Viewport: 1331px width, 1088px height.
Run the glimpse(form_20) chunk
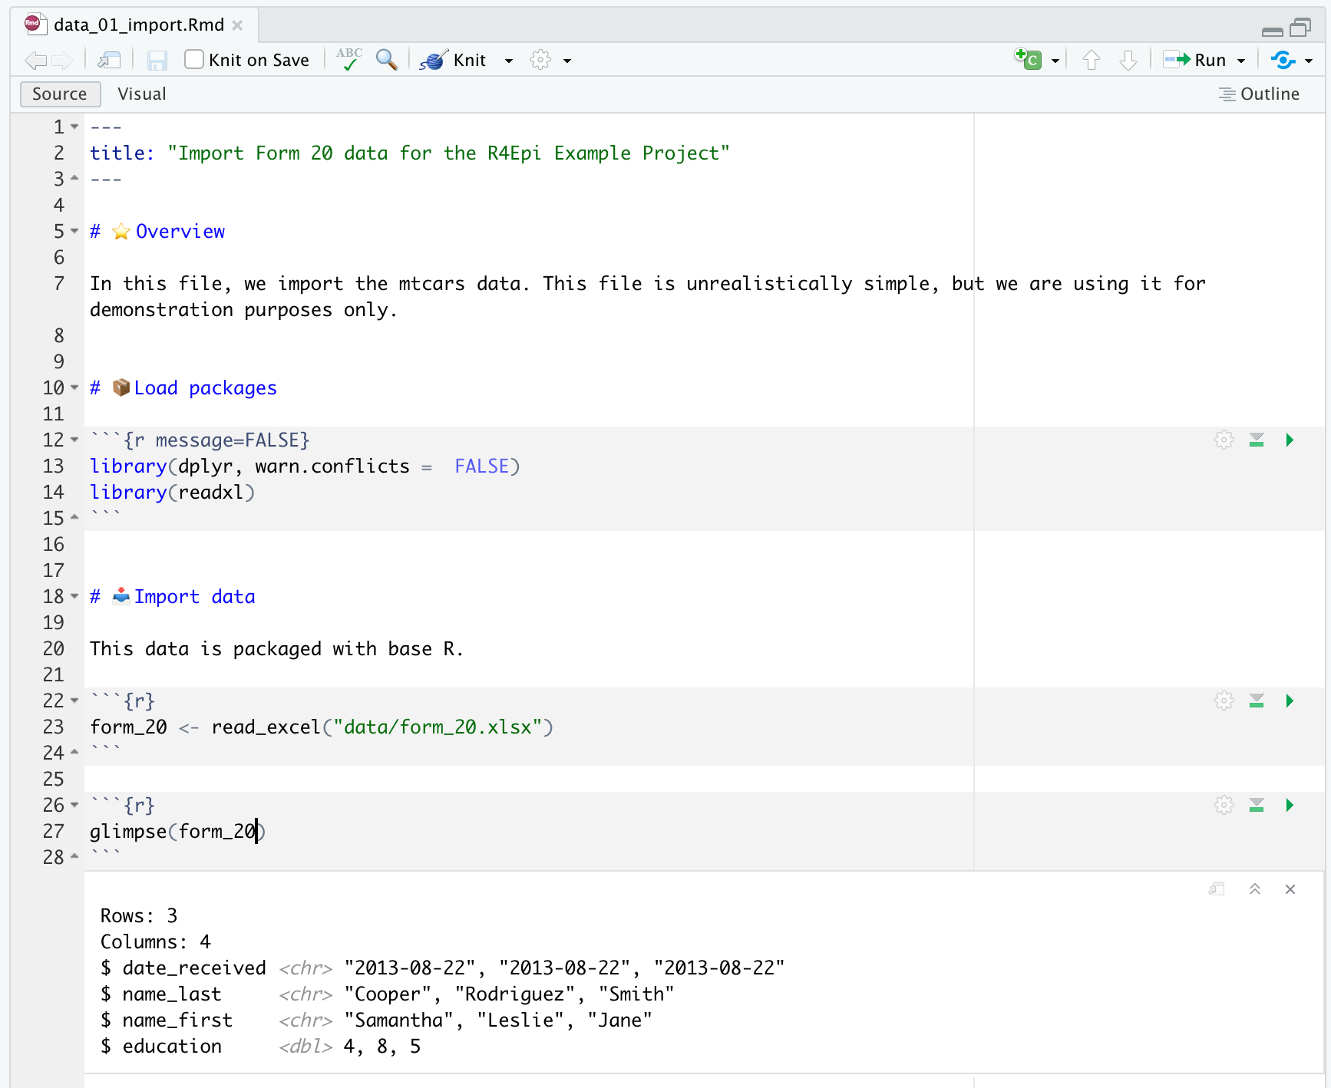tap(1290, 805)
